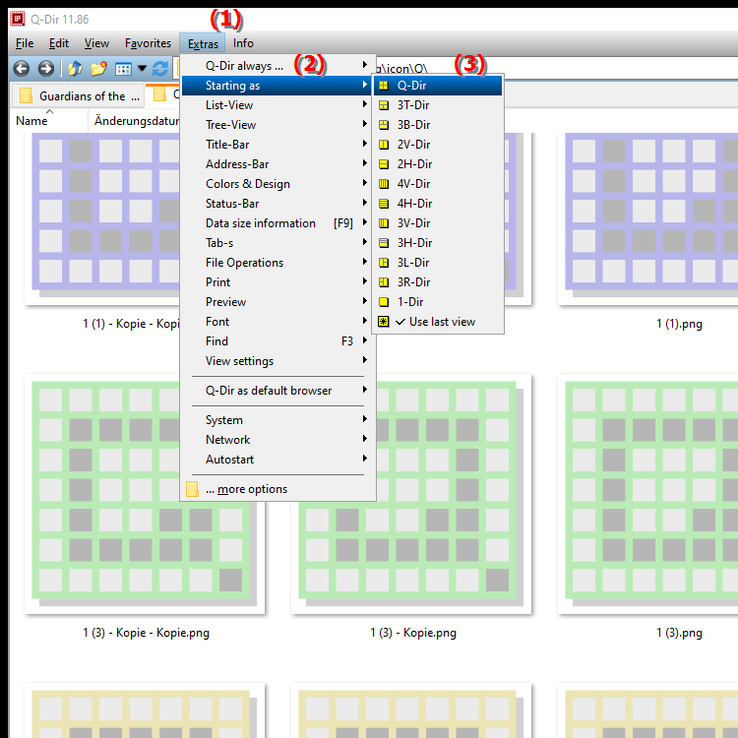Click the Back navigation arrow

point(22,69)
